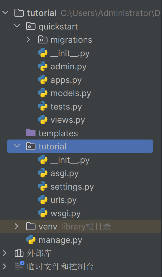Viewport: 162px width, 277px height.
Task: Select views.py in the tree
Action: [x=67, y=120]
